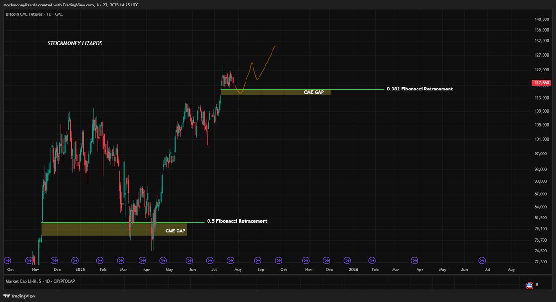The height and width of the screenshot is (302, 556).
Task: Select the 0.5 Fibonacci Retracement label
Action: (x=237, y=221)
